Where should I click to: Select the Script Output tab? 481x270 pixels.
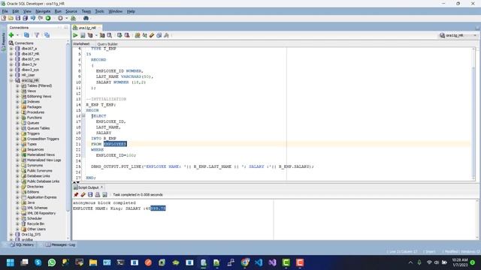coord(88,187)
